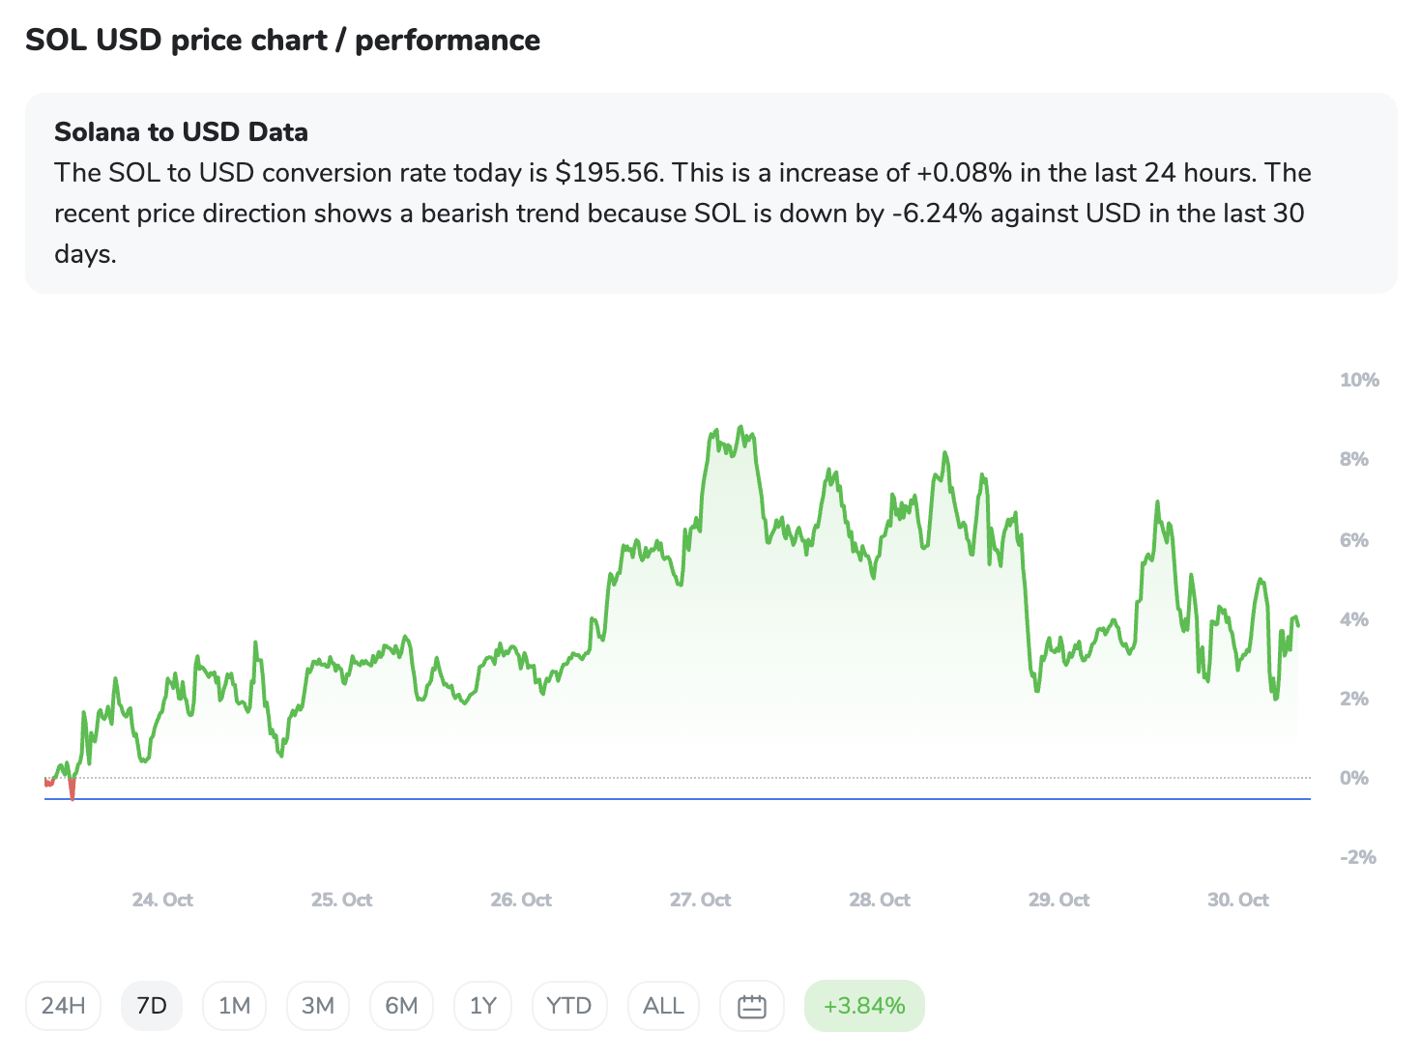Show full history with ALL button
The image size is (1421, 1059).
point(663,1006)
